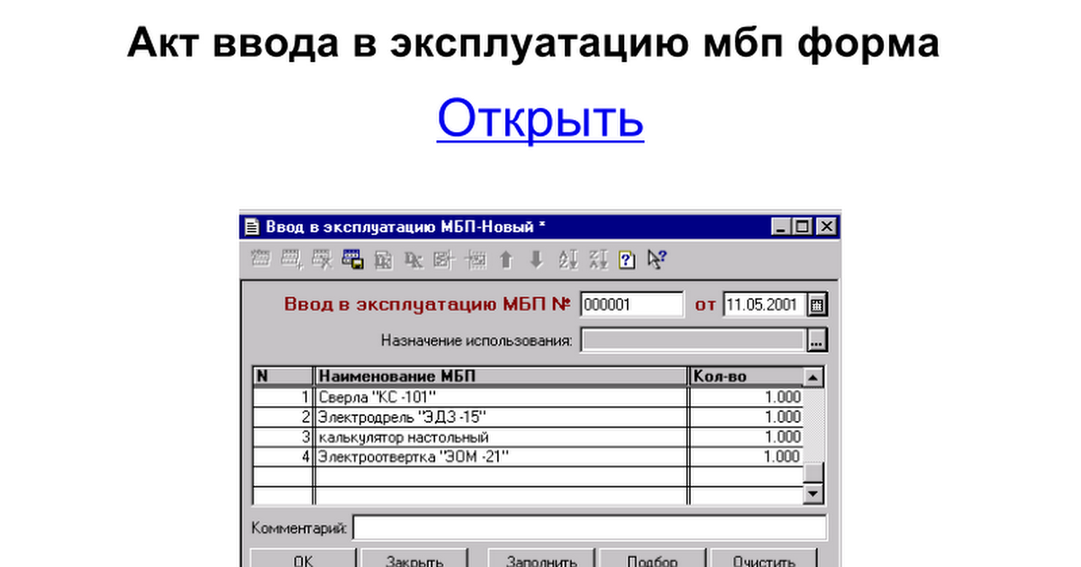This screenshot has width=1081, height=567.
Task: Open the ellipsis selector for Назначение использования
Action: 816,341
